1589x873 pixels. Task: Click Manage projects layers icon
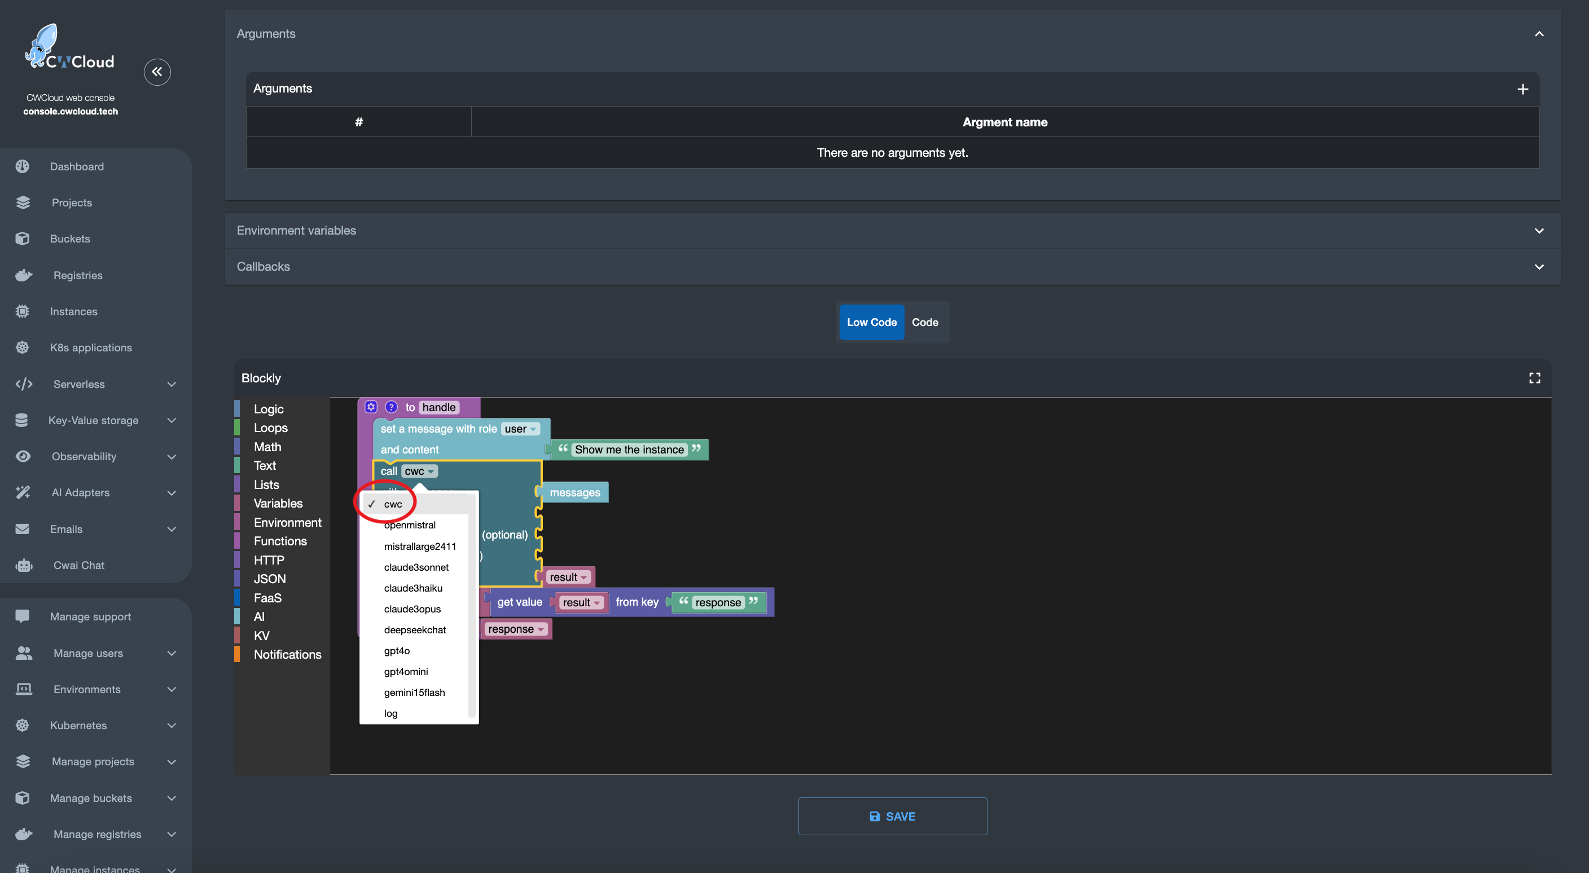[x=23, y=761]
